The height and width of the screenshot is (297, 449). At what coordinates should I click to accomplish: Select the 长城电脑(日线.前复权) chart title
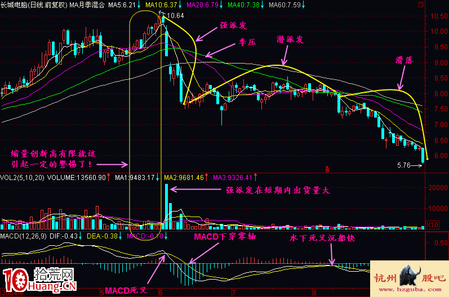coord(34,4)
